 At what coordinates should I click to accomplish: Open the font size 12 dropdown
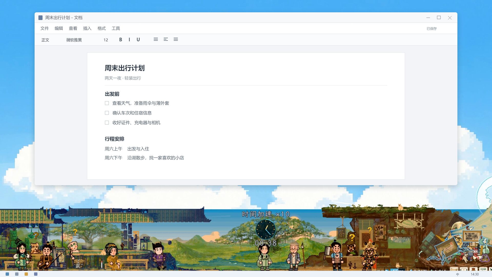106,40
